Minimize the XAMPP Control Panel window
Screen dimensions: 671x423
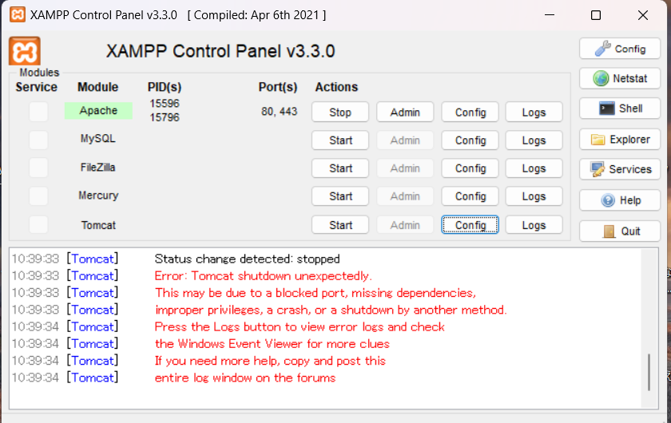point(550,15)
